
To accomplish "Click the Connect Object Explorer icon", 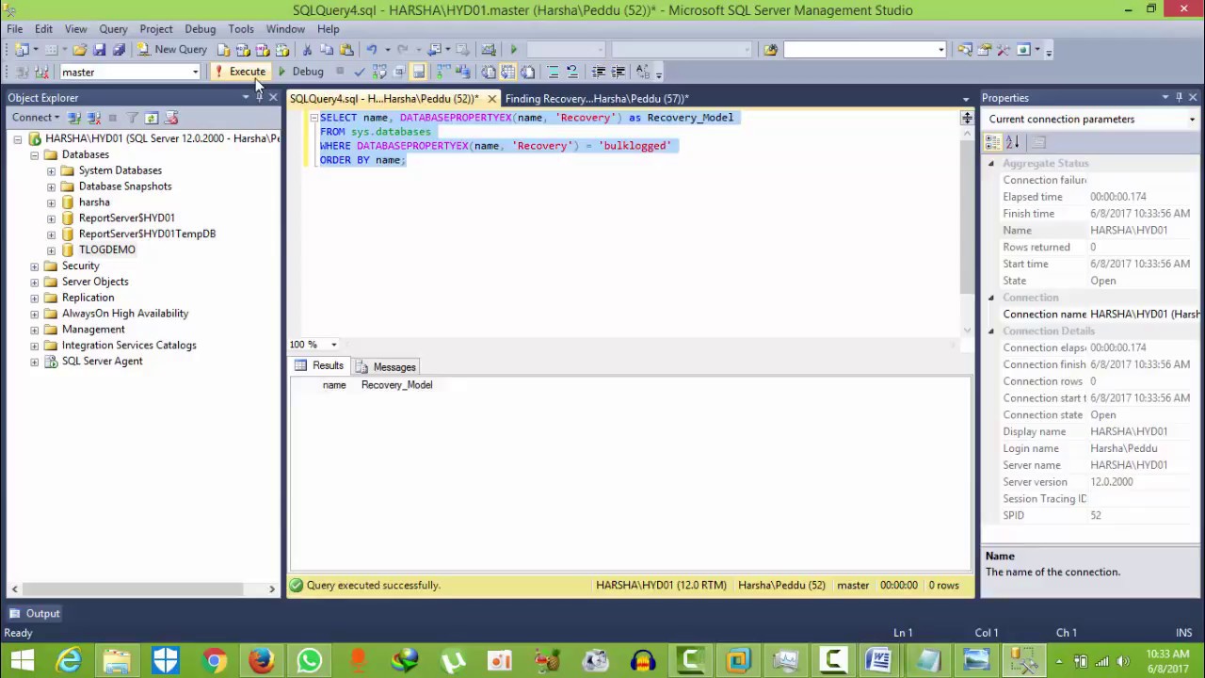I will tap(73, 118).
